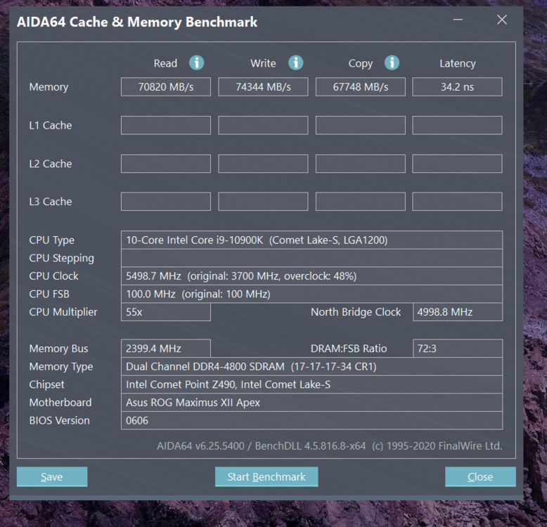This screenshot has height=527, width=547.
Task: Select Memory Bus value 2399.4 MHz
Action: (x=166, y=349)
